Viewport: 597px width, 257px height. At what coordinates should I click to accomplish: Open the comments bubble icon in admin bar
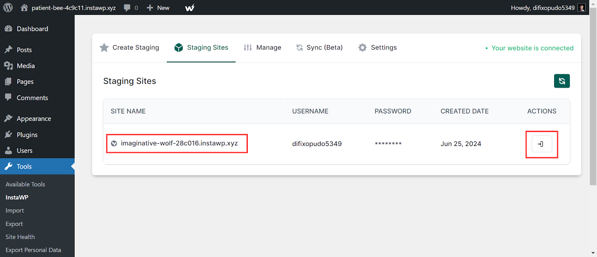pos(127,8)
